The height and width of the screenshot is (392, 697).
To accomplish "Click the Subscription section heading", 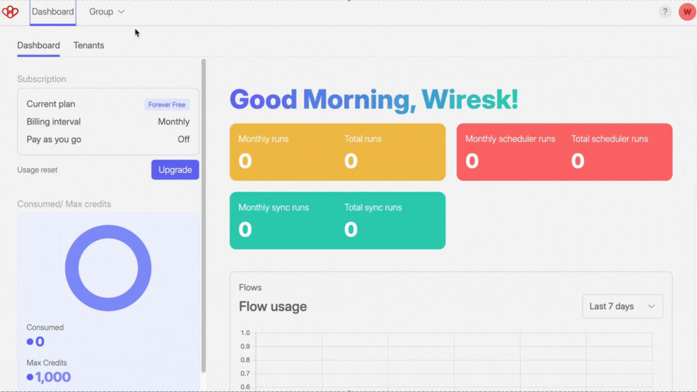I will 42,79.
